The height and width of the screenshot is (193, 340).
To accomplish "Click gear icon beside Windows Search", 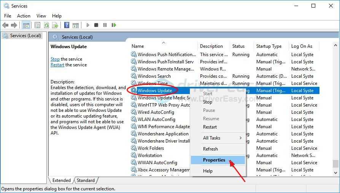I will (x=133, y=76).
